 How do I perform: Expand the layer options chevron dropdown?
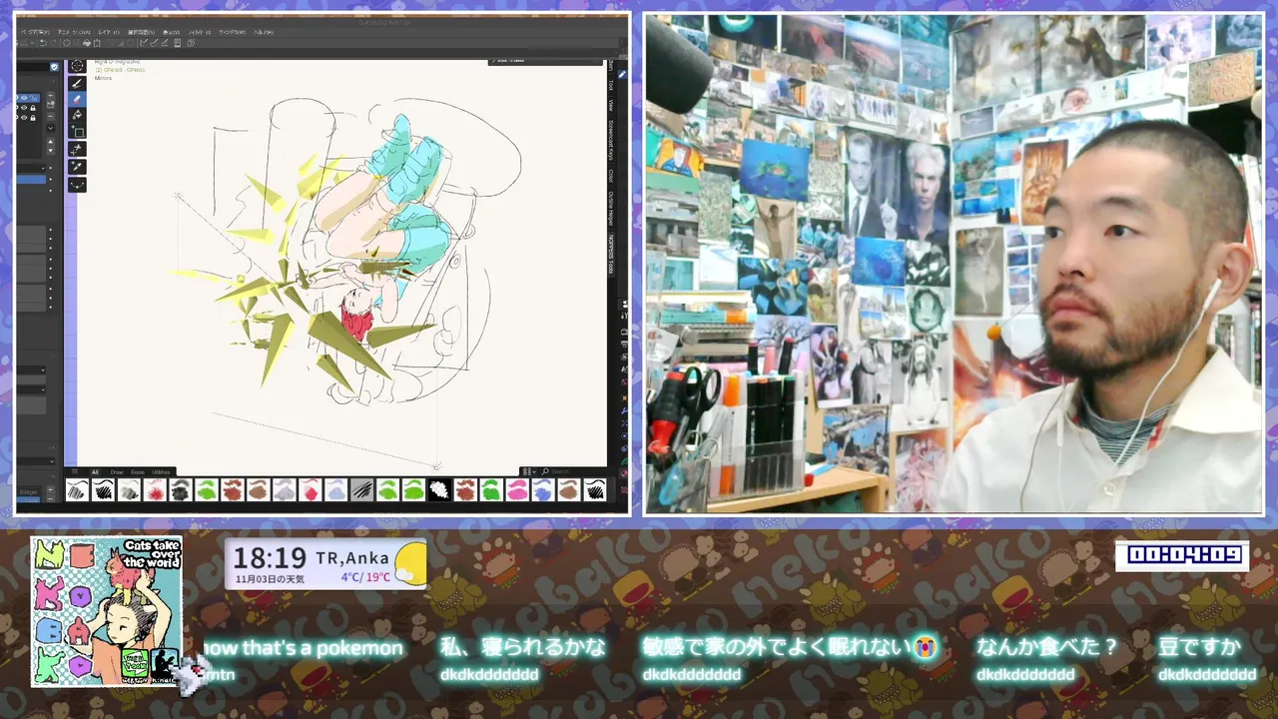point(51,128)
